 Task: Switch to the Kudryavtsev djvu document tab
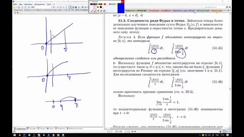pyautogui.click(x=136, y=11)
